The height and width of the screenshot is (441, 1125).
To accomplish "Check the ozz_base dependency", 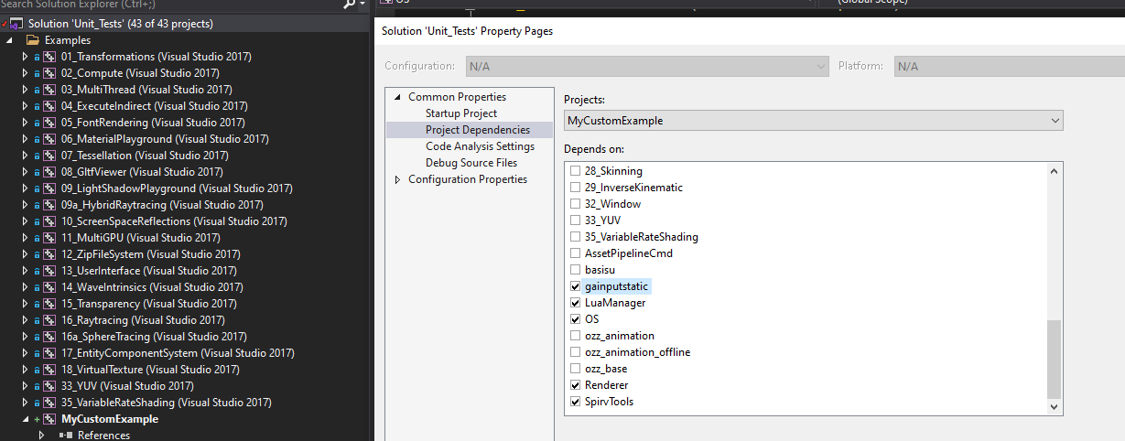I will point(576,369).
